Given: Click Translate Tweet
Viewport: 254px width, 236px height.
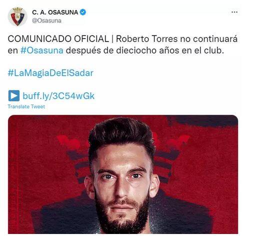Looking at the screenshot, I should 26,106.
